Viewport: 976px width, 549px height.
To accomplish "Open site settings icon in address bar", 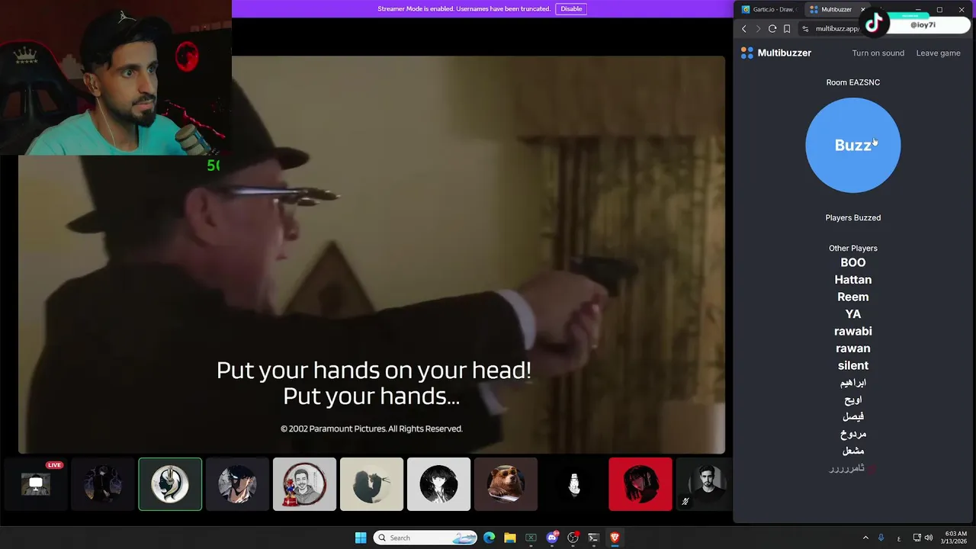I will (805, 29).
